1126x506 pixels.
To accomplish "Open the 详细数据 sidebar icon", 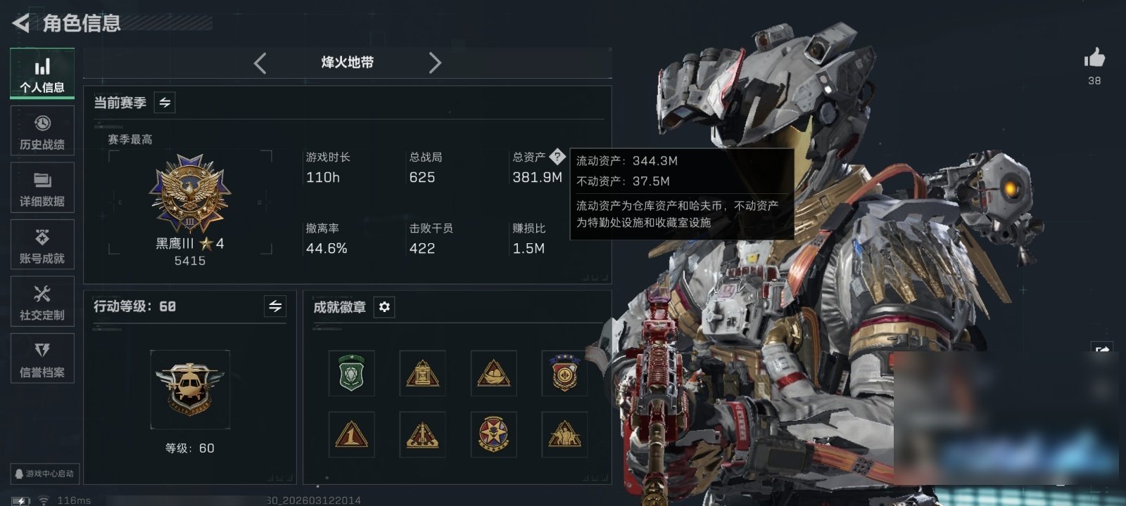I will pyautogui.click(x=42, y=188).
